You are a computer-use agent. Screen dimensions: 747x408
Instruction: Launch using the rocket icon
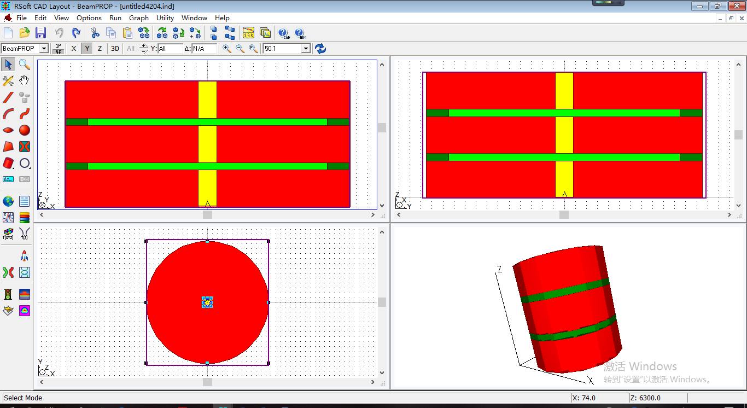pos(24,256)
